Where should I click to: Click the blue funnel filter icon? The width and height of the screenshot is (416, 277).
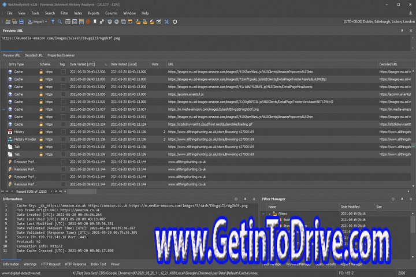(53, 22)
